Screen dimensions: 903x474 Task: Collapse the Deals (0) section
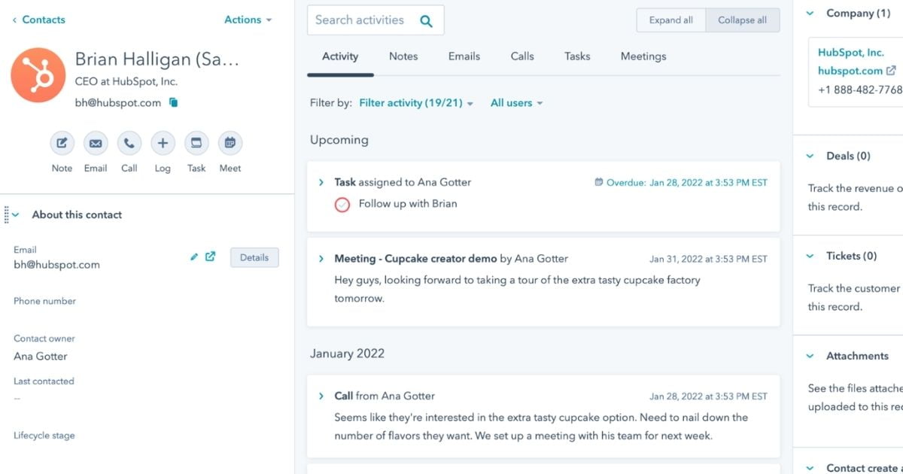pos(810,156)
